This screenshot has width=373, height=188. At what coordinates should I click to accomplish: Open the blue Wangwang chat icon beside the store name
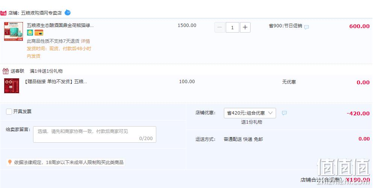click(x=68, y=12)
